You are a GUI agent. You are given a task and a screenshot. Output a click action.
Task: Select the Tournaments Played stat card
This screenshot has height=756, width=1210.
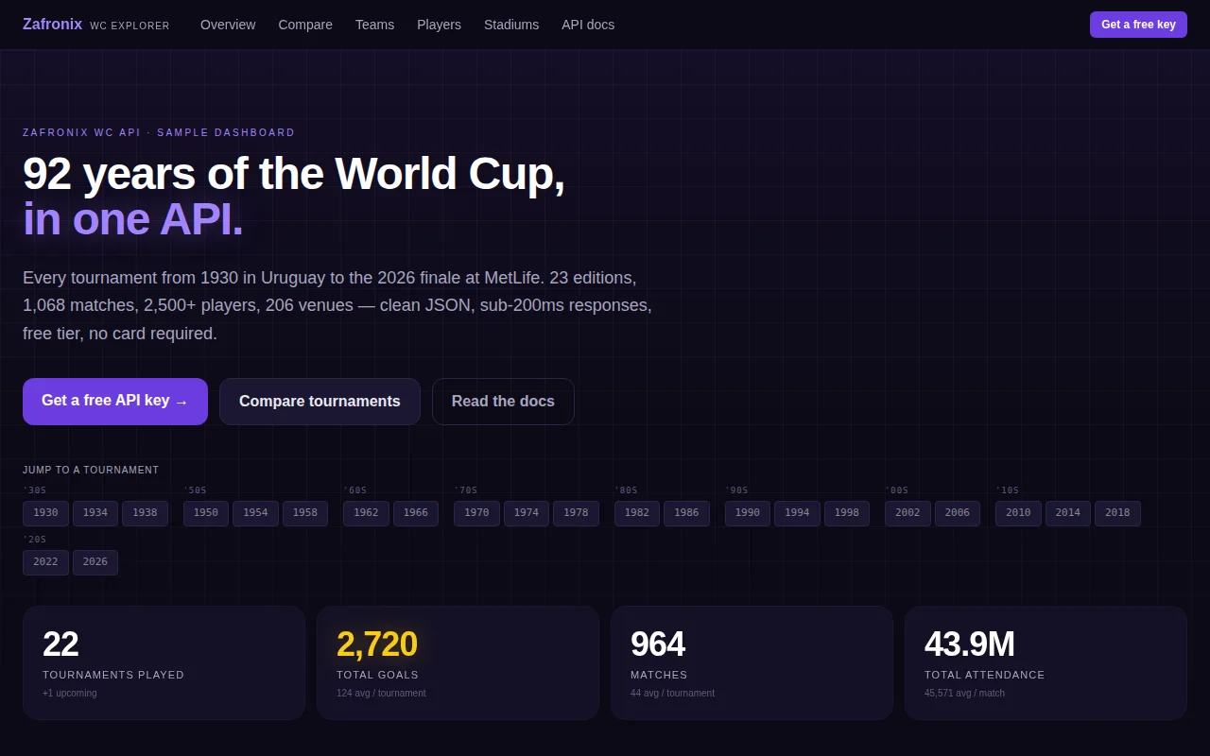pos(164,662)
